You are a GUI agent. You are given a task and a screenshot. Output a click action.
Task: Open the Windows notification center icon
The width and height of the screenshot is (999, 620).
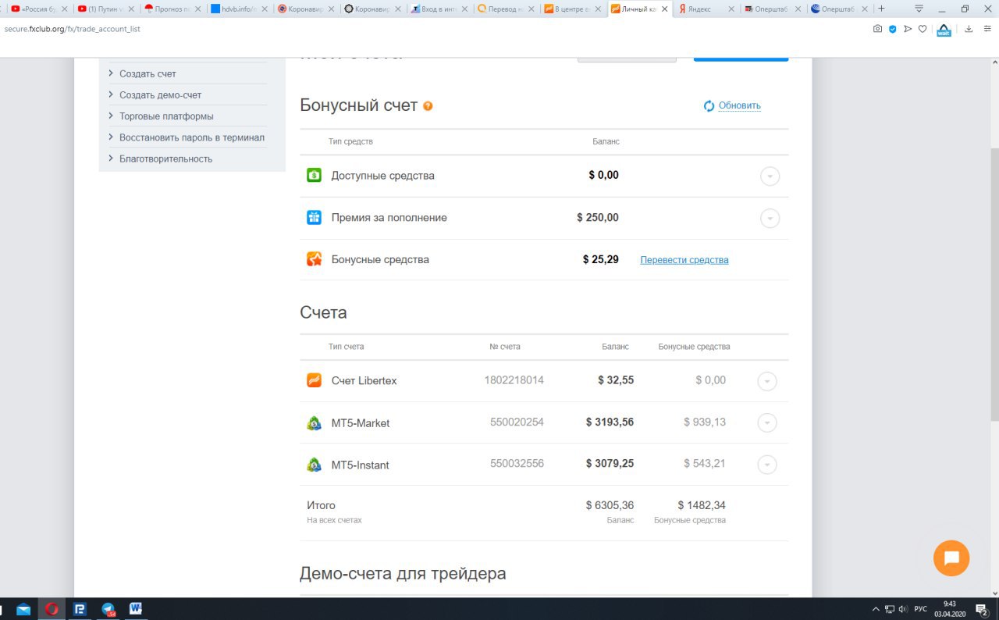(983, 609)
